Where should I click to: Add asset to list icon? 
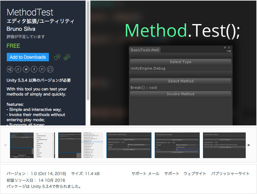(67, 57)
